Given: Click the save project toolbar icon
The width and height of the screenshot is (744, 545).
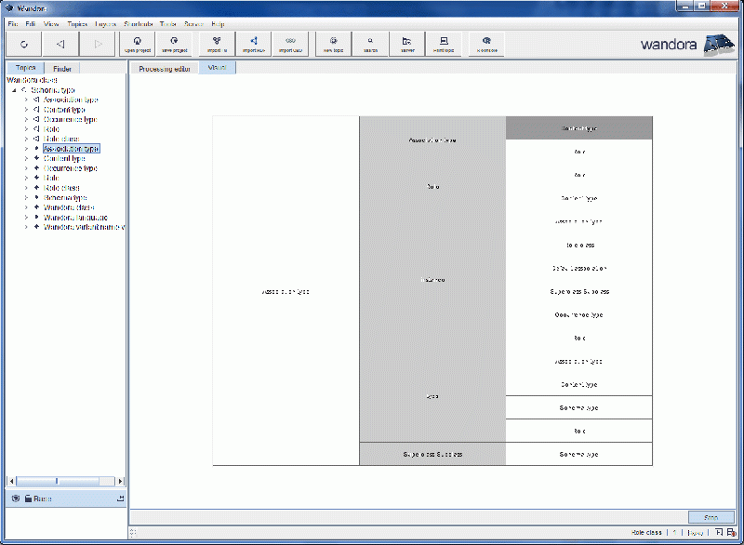Looking at the screenshot, I should tap(174, 44).
